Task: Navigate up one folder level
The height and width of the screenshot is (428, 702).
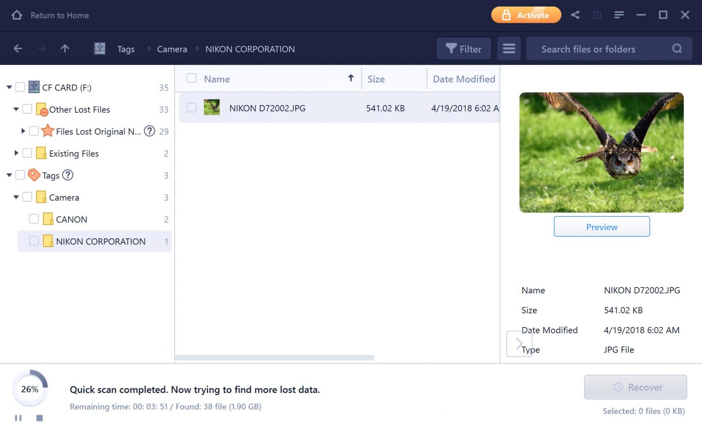Action: click(x=65, y=48)
